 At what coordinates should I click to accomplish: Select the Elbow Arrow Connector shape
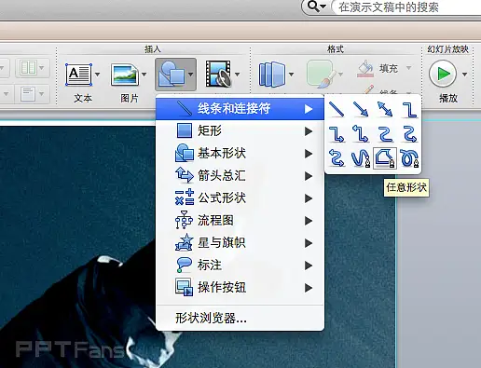(337, 134)
